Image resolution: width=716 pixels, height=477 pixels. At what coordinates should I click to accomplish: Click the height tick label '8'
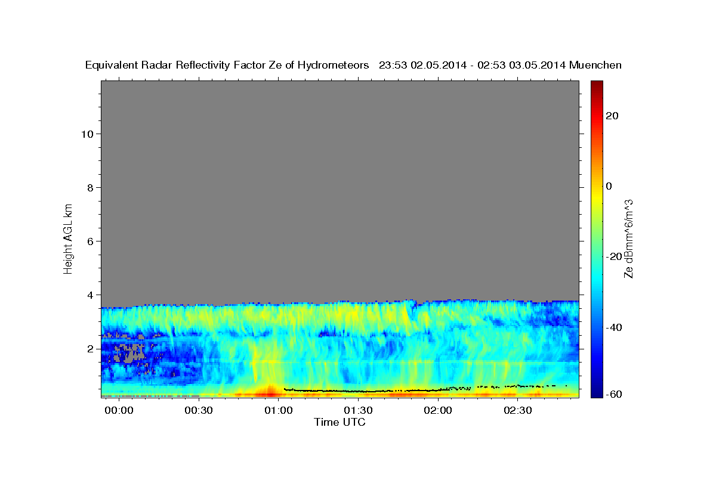(x=90, y=187)
